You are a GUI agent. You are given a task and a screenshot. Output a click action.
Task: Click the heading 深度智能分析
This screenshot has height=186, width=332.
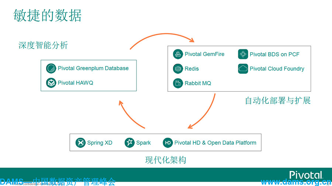point(43,45)
